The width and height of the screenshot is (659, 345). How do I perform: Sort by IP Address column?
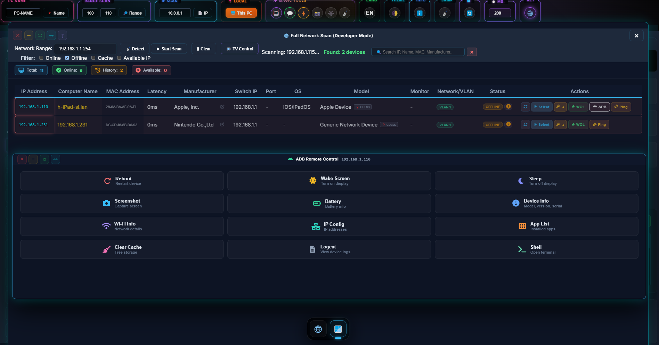click(34, 91)
